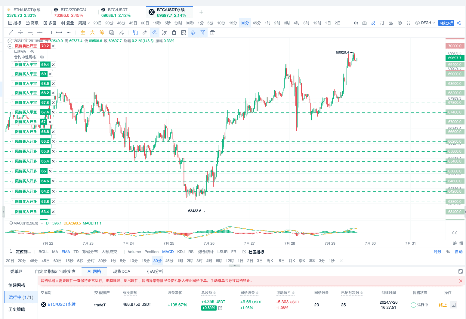Open the 委单区 tab
The width and height of the screenshot is (466, 319).
click(x=17, y=271)
